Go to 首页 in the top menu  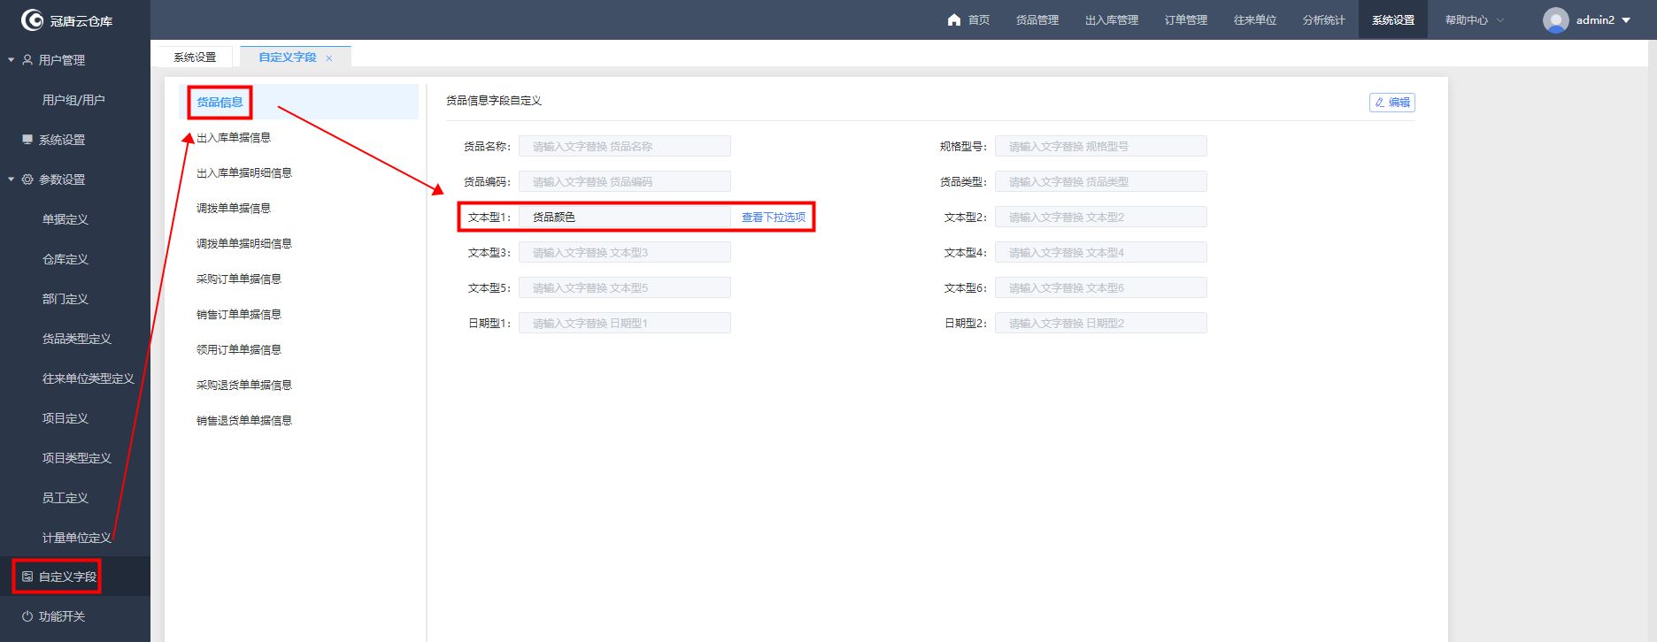[979, 19]
